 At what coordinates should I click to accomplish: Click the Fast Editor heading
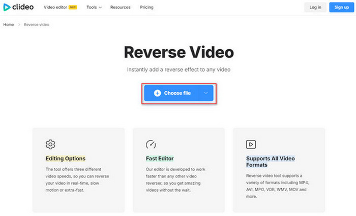[x=160, y=159]
